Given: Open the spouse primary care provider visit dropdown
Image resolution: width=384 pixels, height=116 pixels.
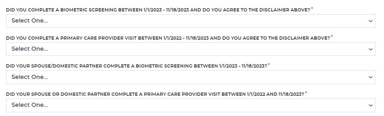Looking at the screenshot, I should tap(191, 105).
